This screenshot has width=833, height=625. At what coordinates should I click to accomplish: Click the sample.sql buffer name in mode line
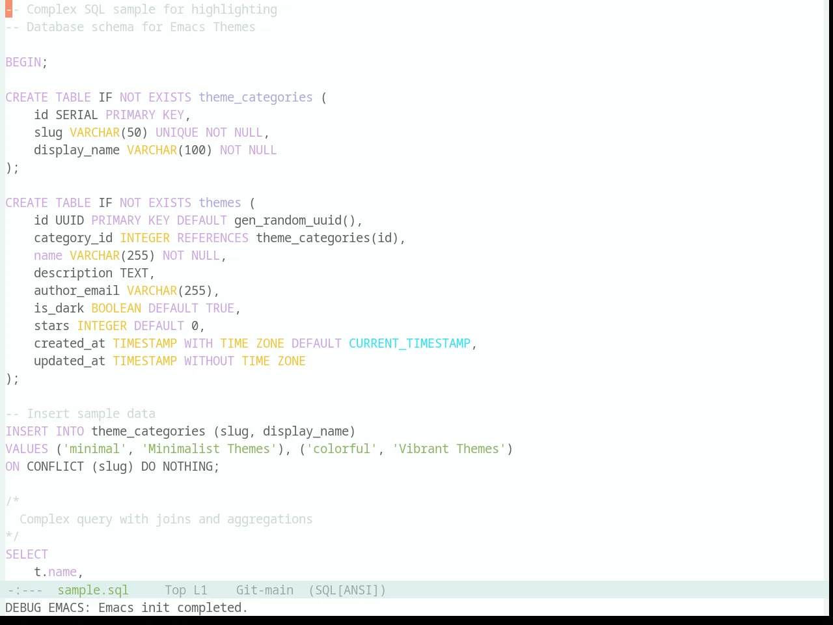tap(93, 590)
